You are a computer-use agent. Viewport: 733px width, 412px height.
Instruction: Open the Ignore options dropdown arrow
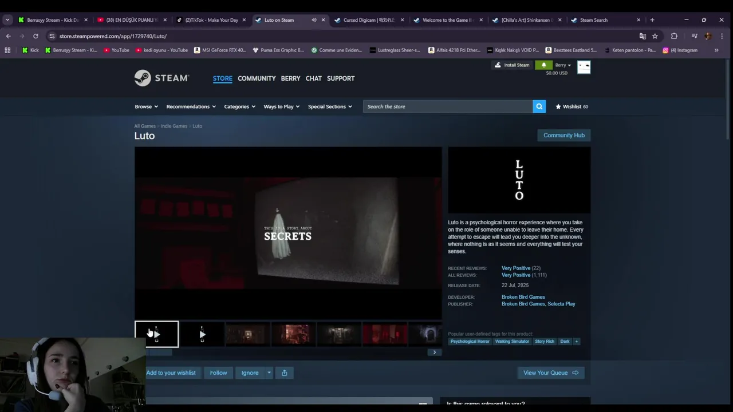click(x=269, y=373)
